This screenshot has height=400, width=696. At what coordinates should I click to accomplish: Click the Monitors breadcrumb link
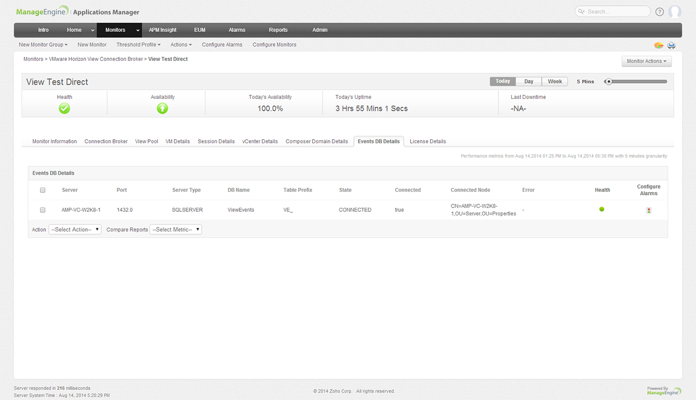pyautogui.click(x=34, y=59)
